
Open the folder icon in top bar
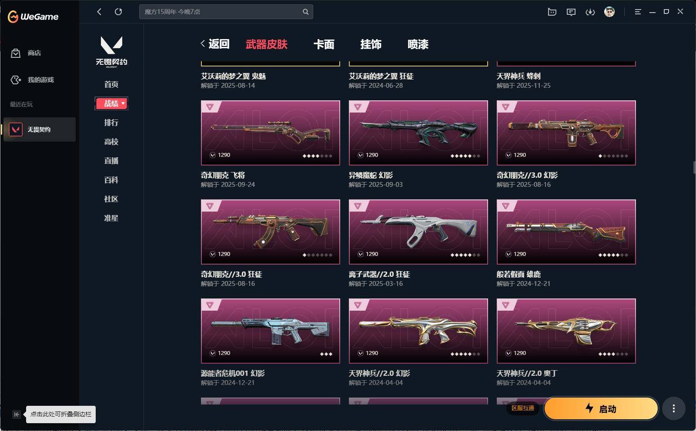(x=552, y=12)
